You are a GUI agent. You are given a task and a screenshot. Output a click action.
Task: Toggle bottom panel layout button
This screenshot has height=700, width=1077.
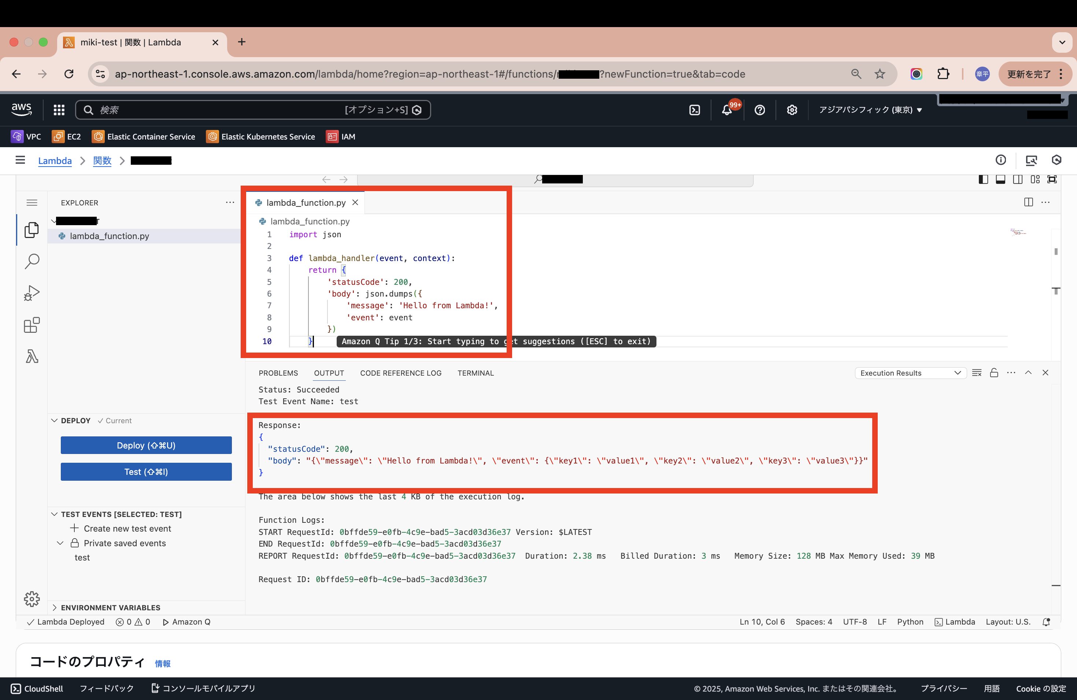pyautogui.click(x=1000, y=179)
